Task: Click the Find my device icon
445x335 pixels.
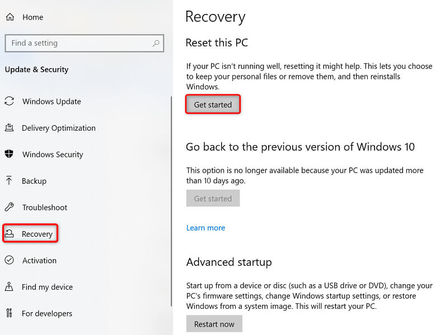Action: [x=9, y=287]
